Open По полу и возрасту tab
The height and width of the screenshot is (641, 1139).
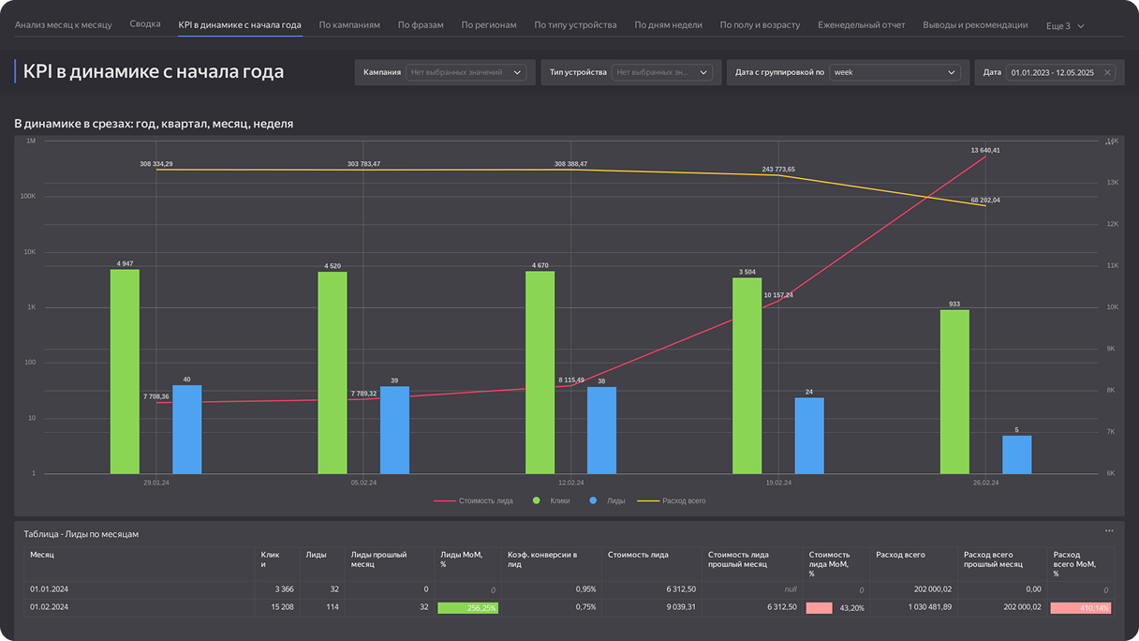(x=760, y=24)
